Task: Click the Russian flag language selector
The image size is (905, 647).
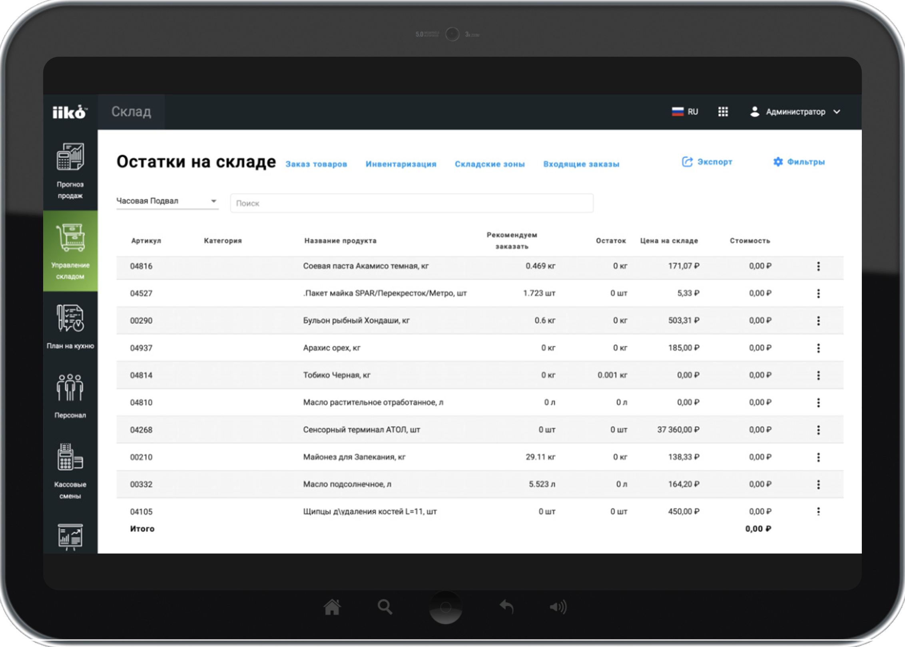Action: [x=685, y=112]
